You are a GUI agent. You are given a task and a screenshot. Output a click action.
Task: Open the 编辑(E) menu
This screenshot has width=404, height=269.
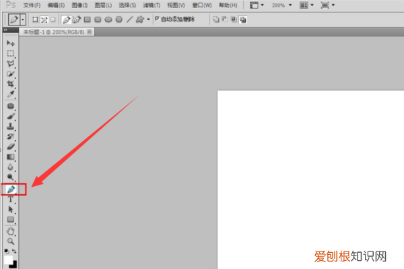click(56, 5)
